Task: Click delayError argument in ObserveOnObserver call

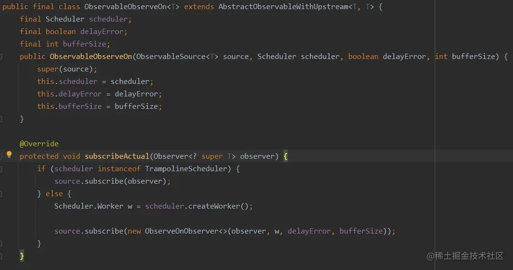Action: (x=309, y=231)
